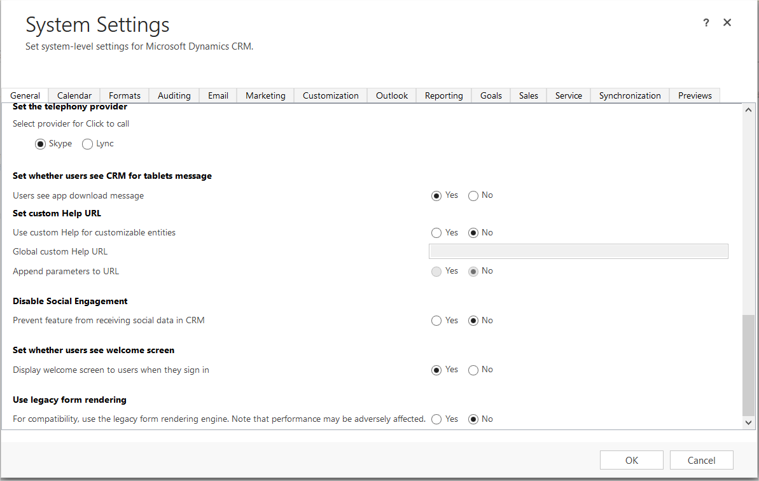The width and height of the screenshot is (759, 481).
Task: Click the Cancel button
Action: pyautogui.click(x=701, y=459)
